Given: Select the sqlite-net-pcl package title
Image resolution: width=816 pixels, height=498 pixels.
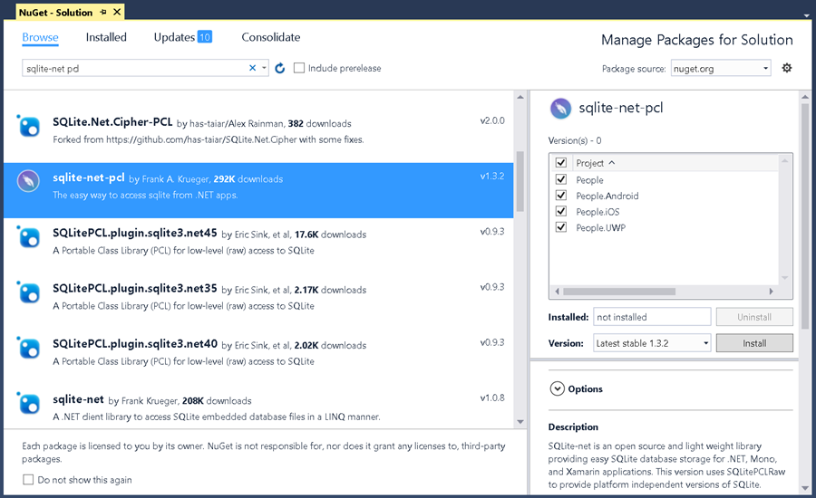Looking at the screenshot, I should coord(89,177).
